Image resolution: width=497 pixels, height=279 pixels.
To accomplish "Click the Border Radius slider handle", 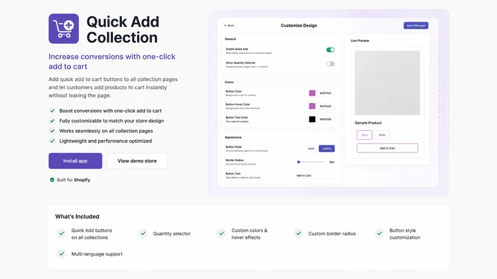I will 299,162.
